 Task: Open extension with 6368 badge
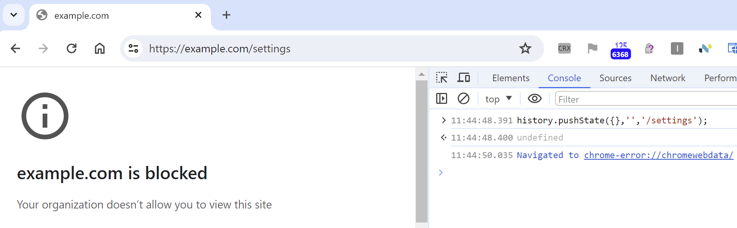(620, 50)
